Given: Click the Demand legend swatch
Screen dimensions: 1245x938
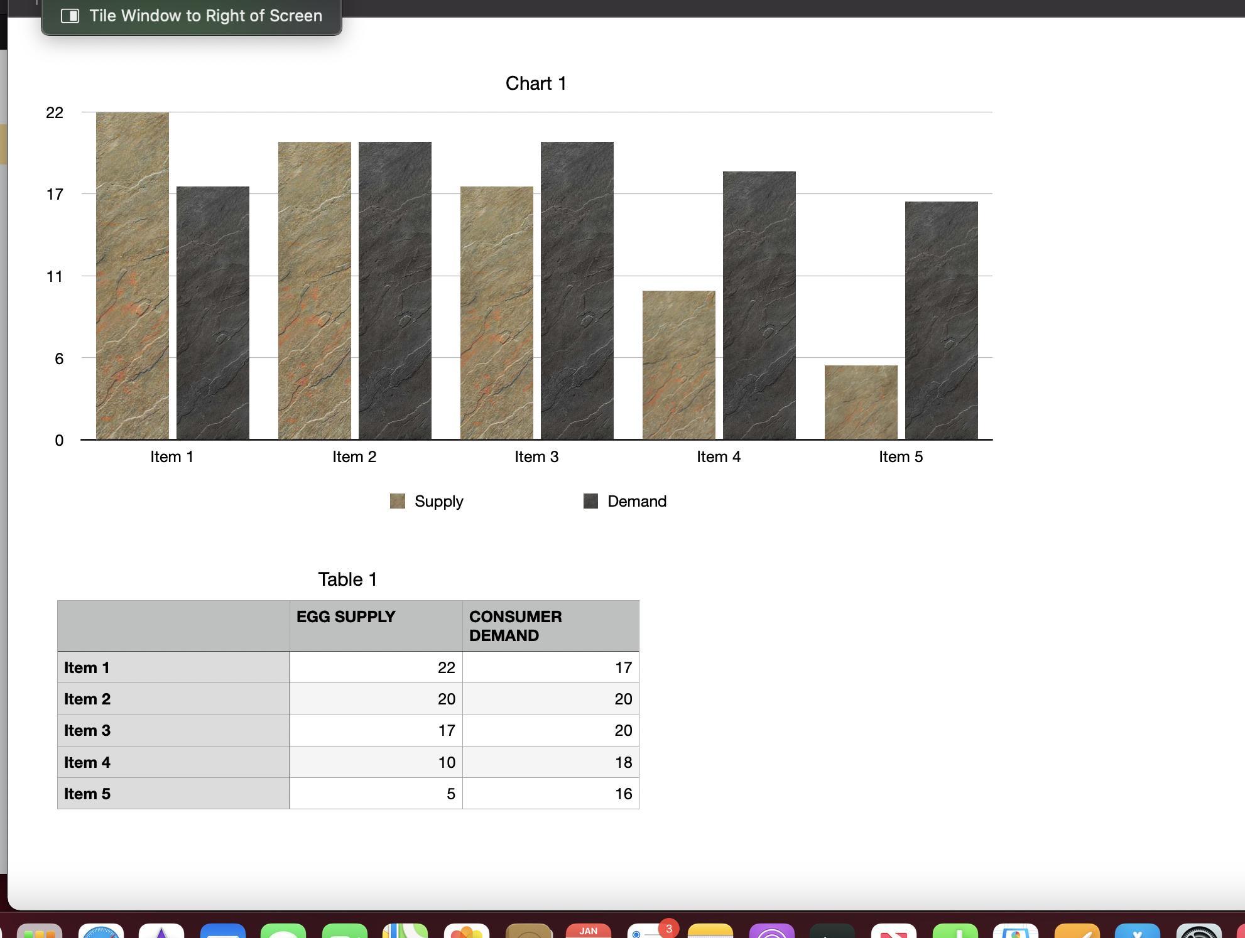Looking at the screenshot, I should coord(590,501).
